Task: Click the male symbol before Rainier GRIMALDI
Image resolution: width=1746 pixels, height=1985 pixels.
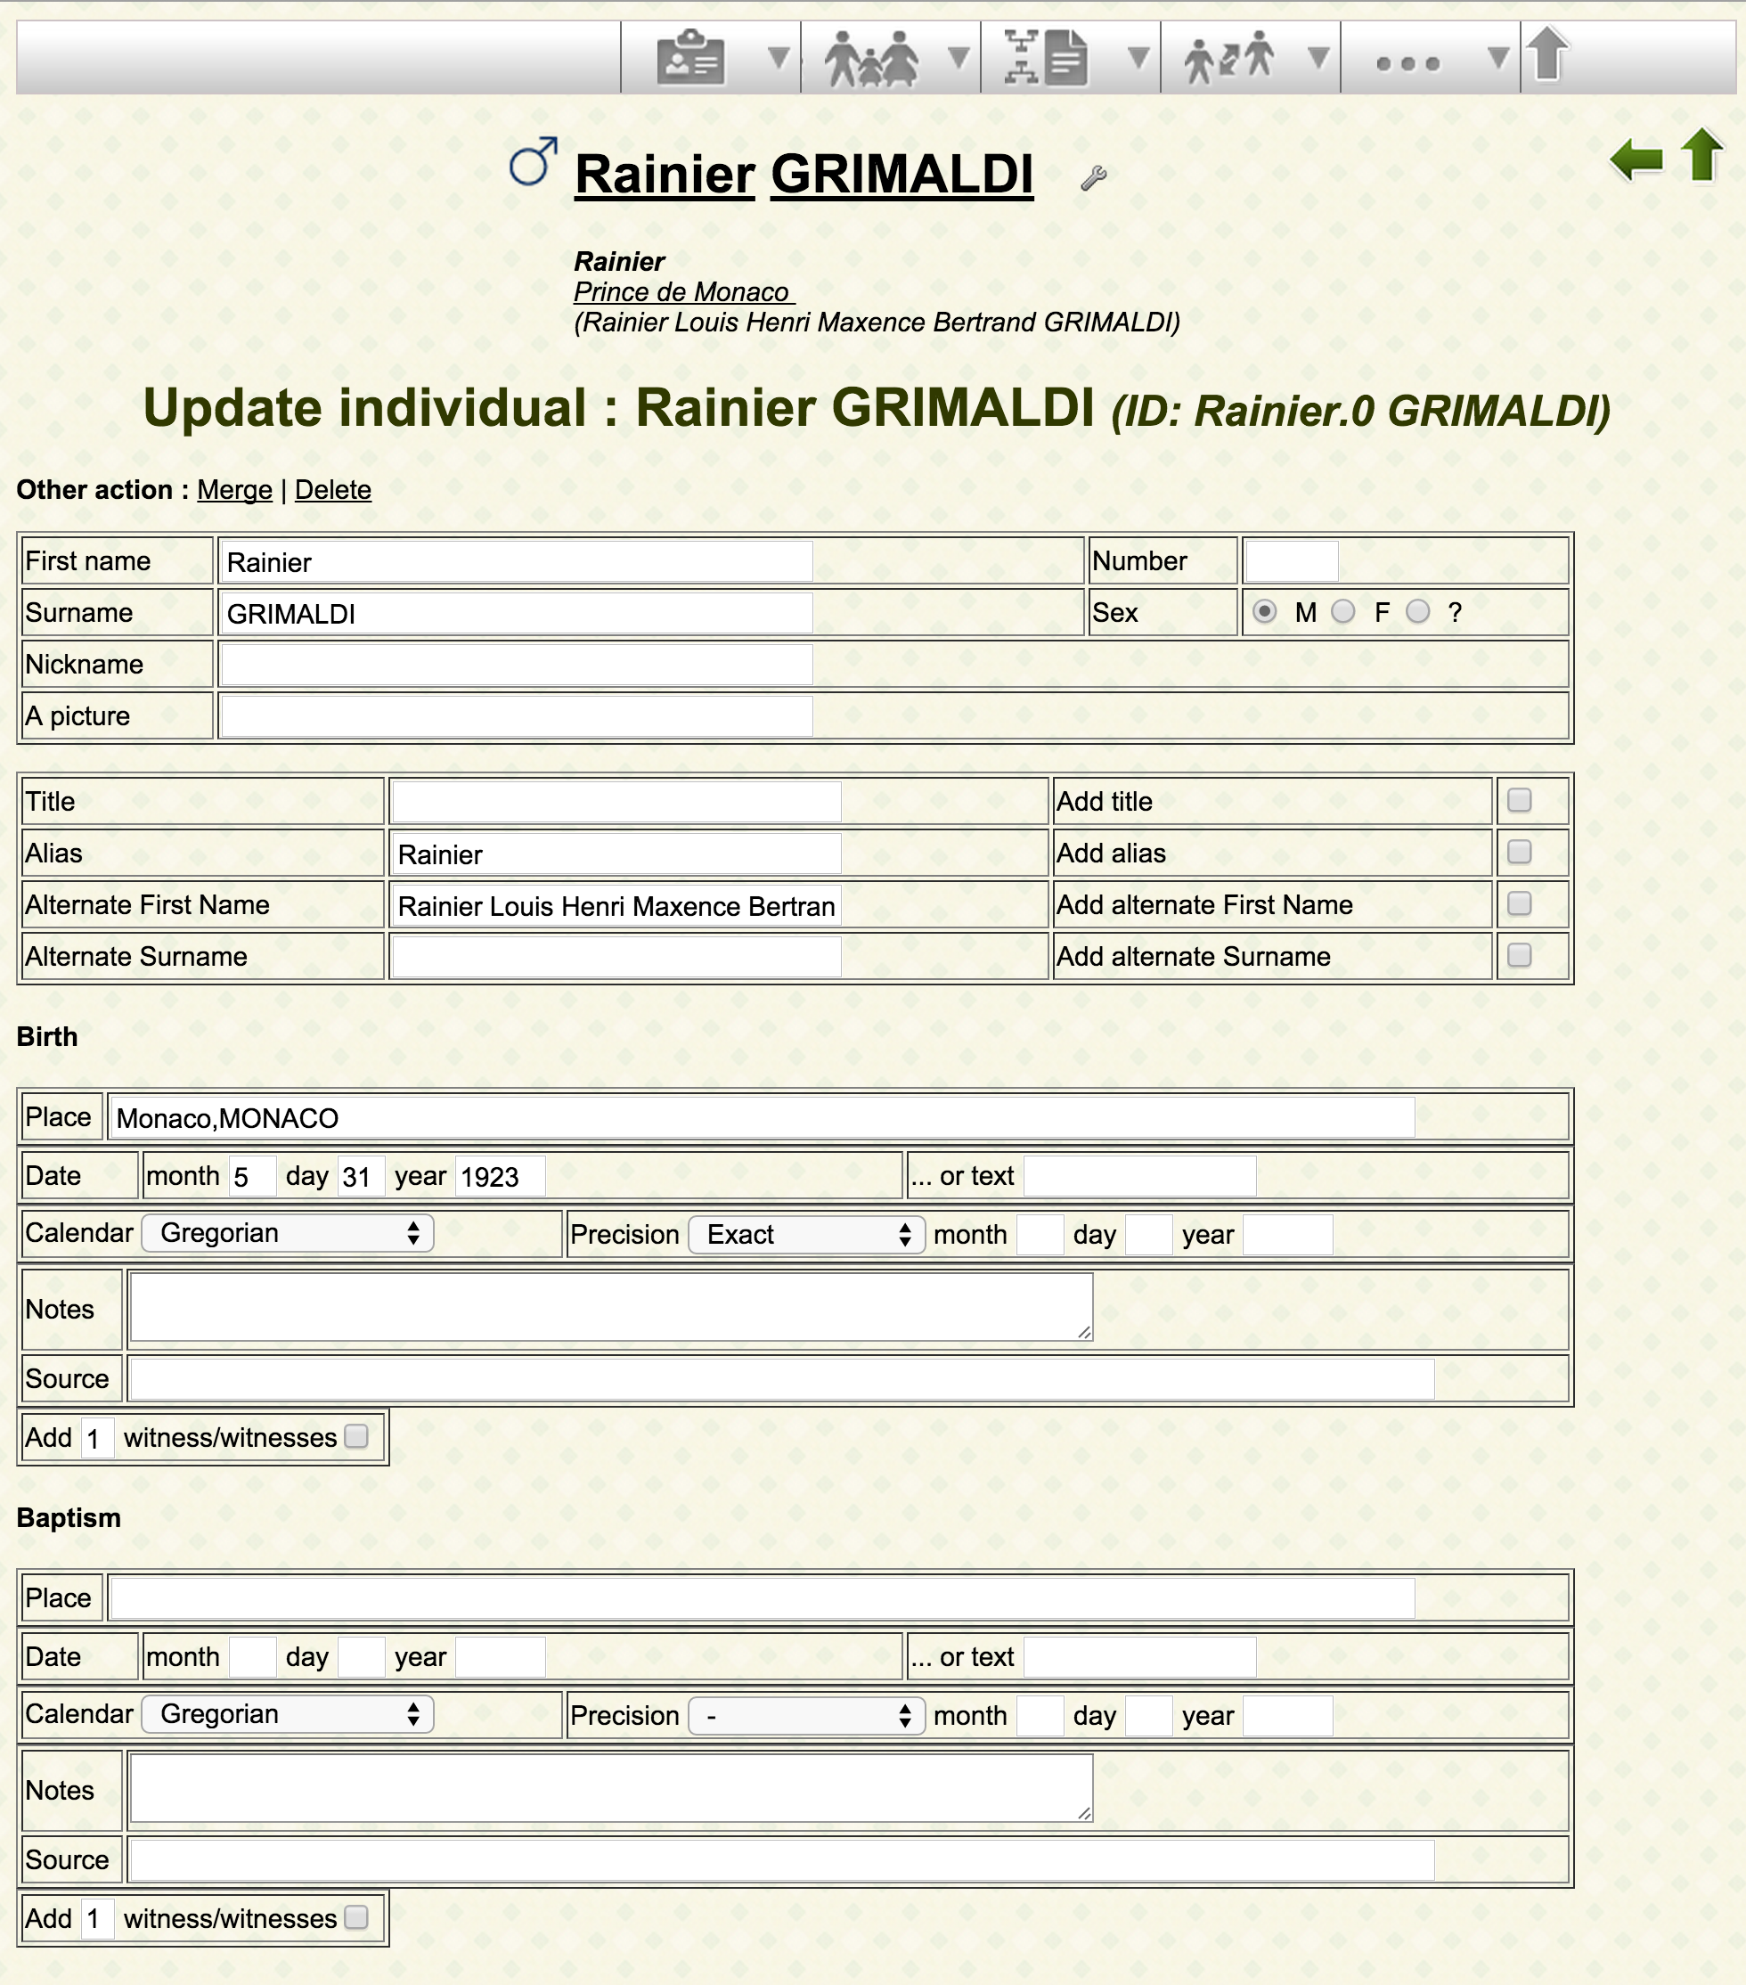Action: 534,160
